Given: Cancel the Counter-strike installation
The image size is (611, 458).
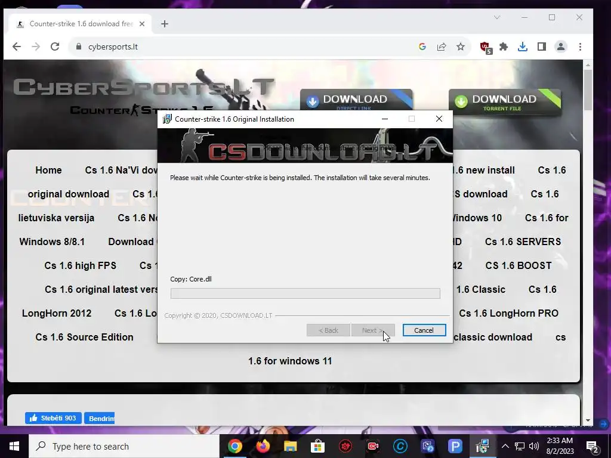Looking at the screenshot, I should [424, 330].
